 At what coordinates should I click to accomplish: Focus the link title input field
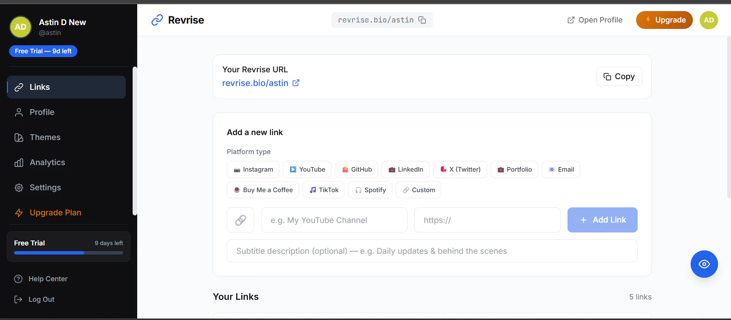point(334,220)
